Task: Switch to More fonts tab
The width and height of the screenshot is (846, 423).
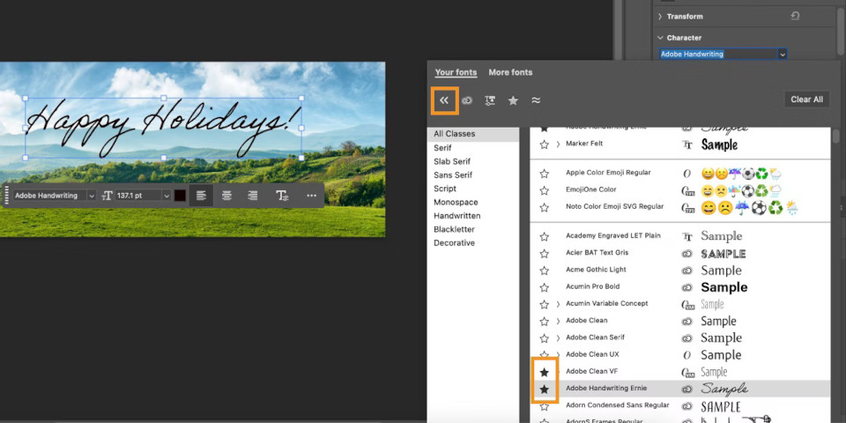Action: click(x=510, y=72)
